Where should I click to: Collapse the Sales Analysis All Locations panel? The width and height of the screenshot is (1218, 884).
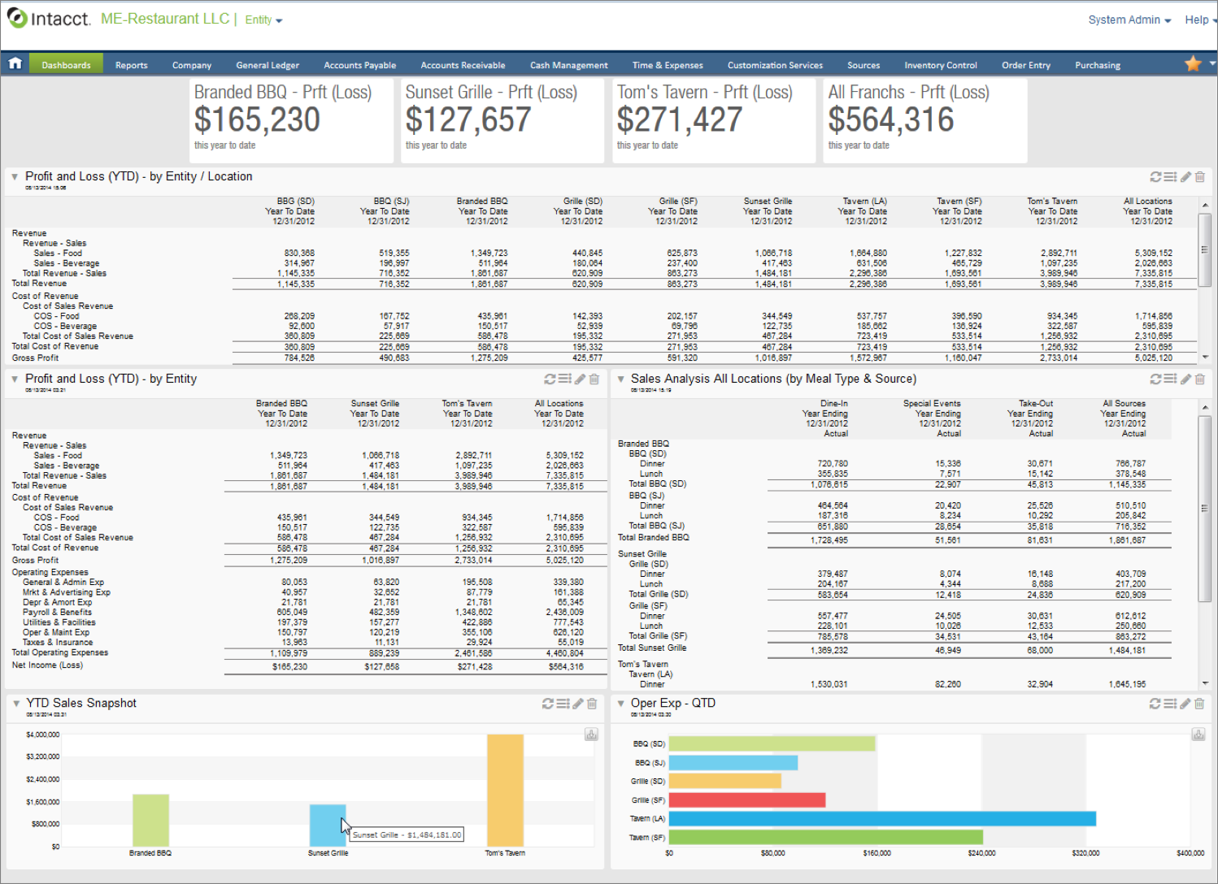click(620, 379)
